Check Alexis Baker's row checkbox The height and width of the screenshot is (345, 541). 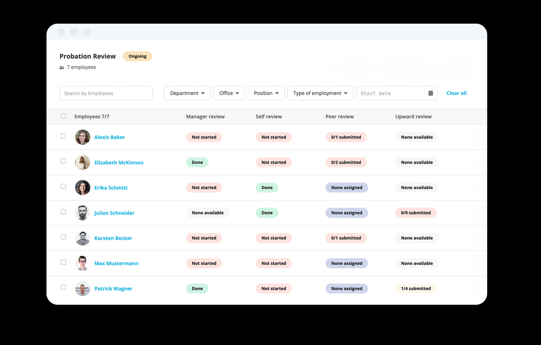[63, 136]
